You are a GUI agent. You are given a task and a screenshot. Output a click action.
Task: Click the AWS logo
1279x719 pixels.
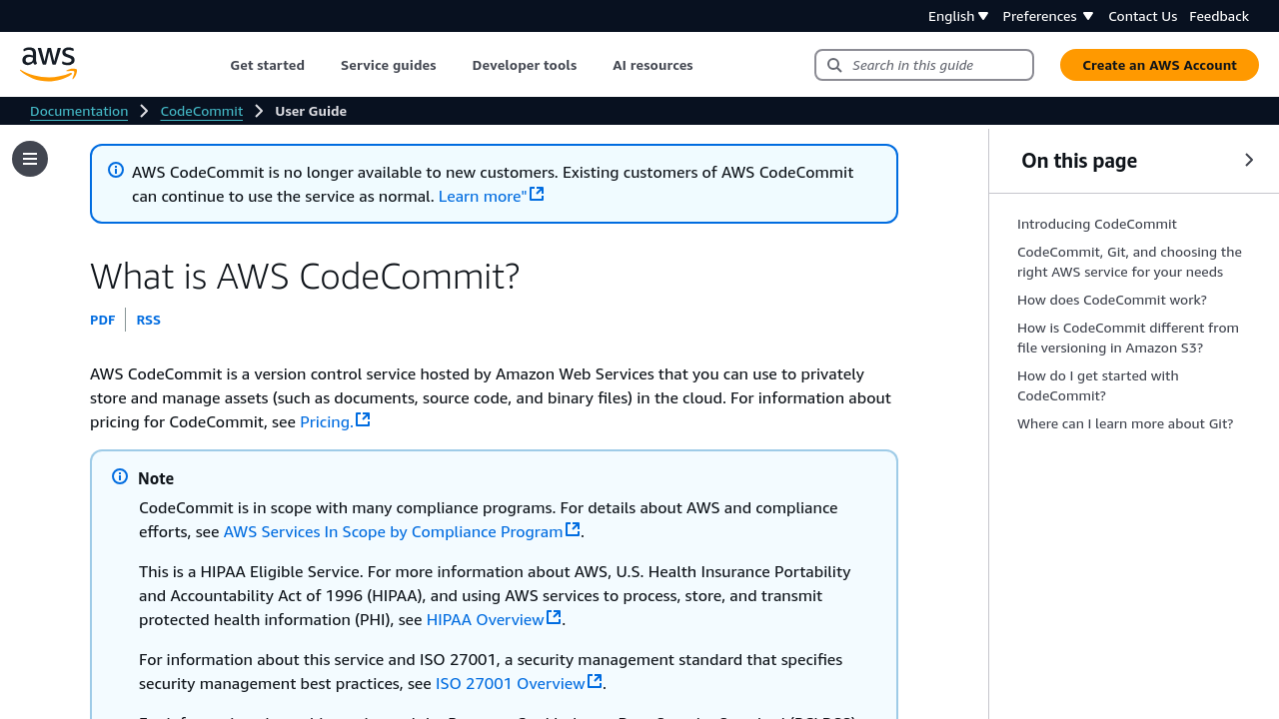48,65
